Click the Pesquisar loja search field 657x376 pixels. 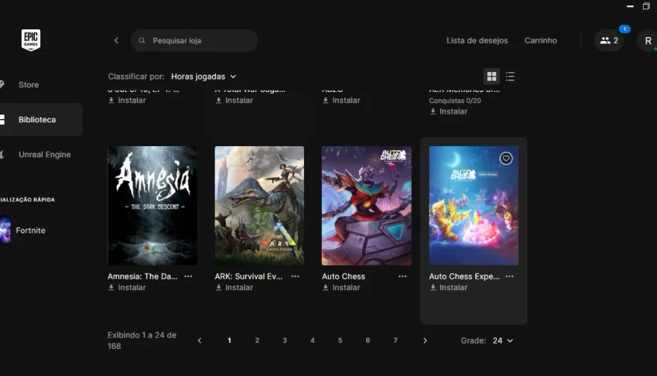coord(194,40)
